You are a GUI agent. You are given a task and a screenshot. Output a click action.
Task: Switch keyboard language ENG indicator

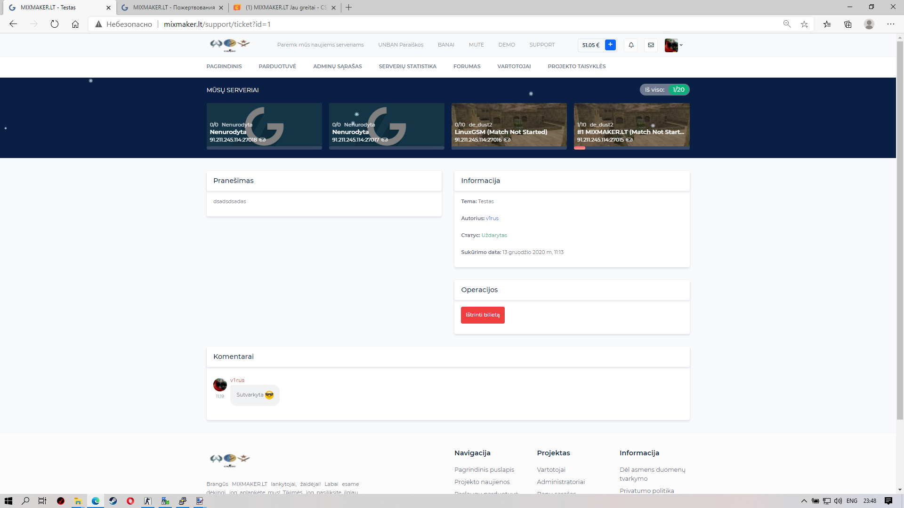tap(852, 501)
